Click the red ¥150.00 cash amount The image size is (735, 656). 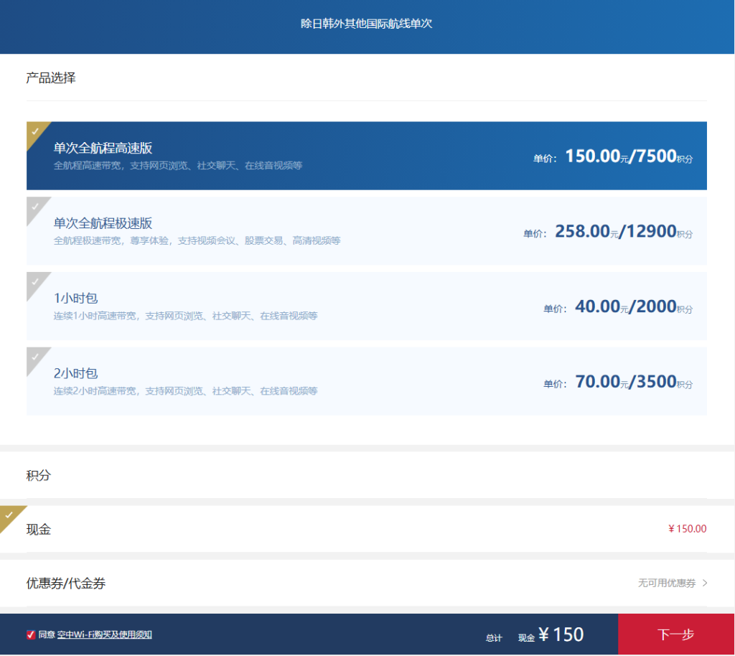[687, 529]
